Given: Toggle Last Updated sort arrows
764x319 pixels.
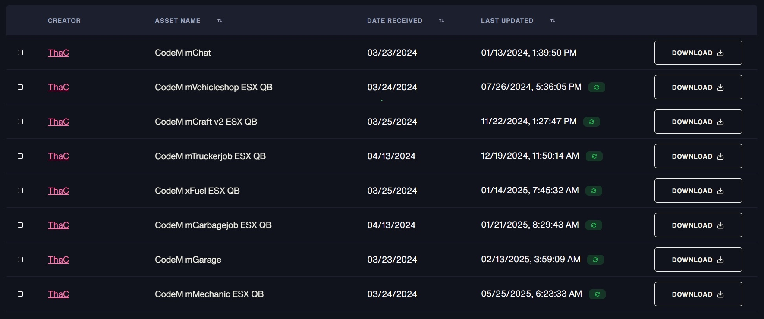Looking at the screenshot, I should pyautogui.click(x=553, y=21).
